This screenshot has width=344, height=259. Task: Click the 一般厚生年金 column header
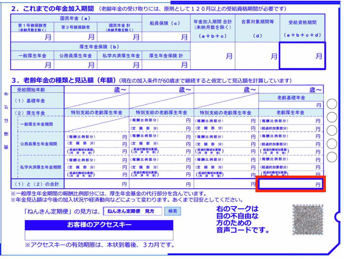32,56
